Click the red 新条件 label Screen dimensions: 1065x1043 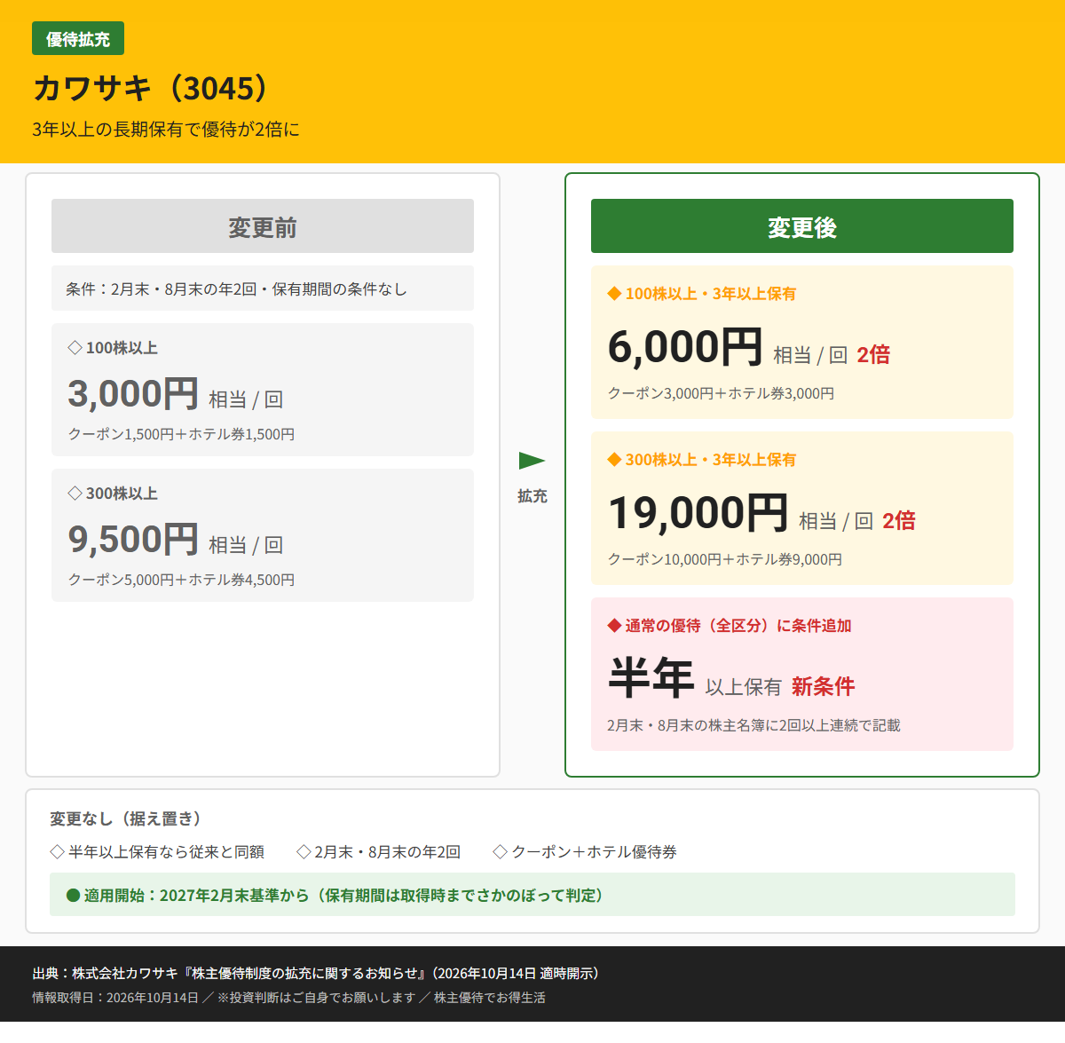(824, 686)
